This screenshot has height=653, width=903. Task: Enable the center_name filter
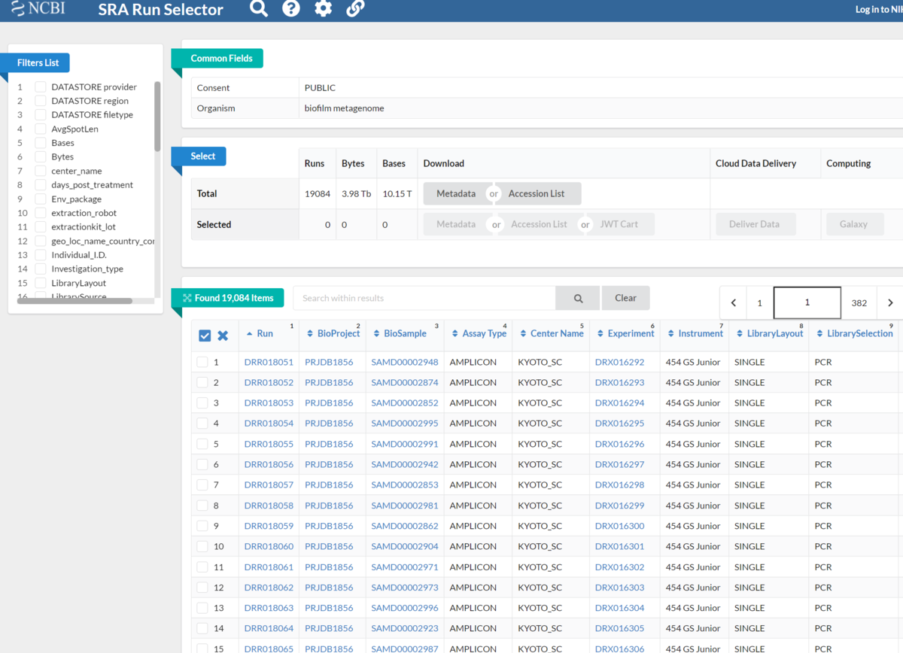pos(41,171)
